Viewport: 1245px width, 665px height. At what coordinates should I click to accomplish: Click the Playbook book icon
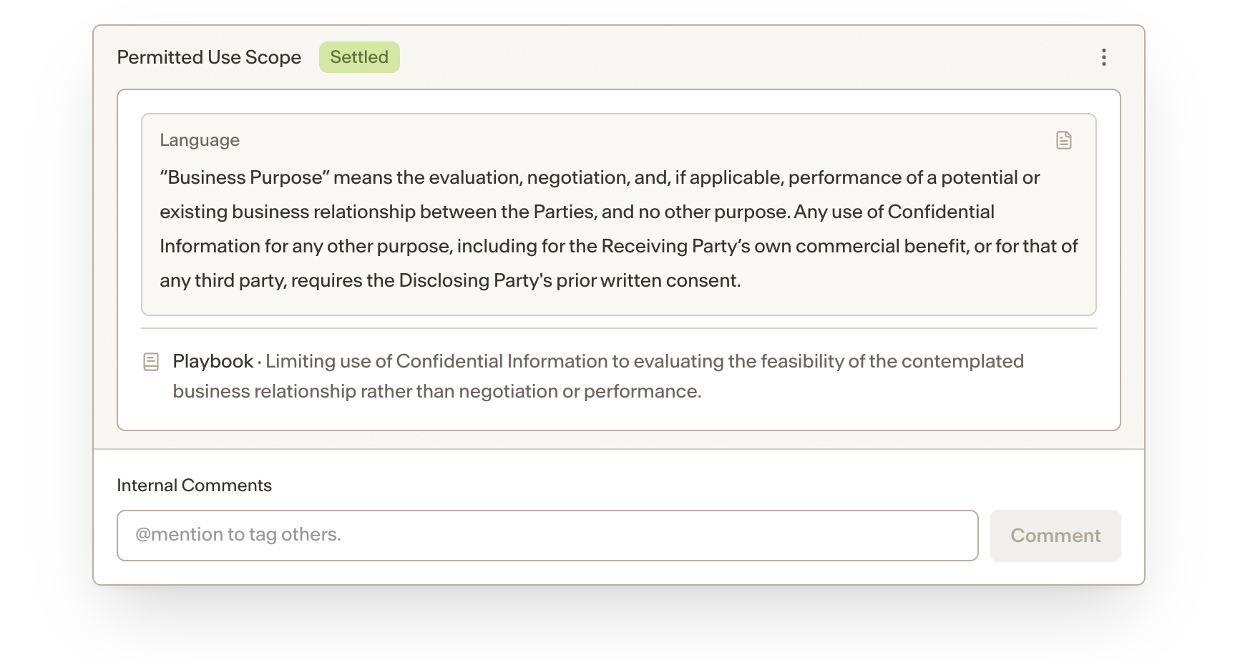click(151, 362)
